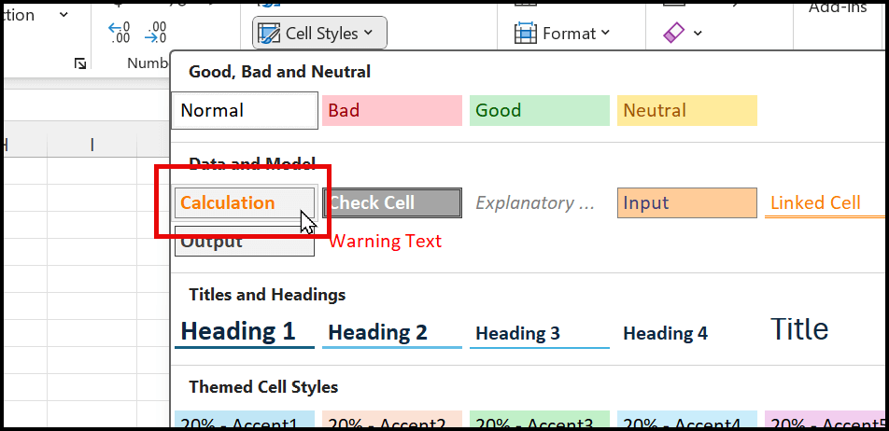
Task: Open the Number group dialog launcher
Action: (x=80, y=63)
